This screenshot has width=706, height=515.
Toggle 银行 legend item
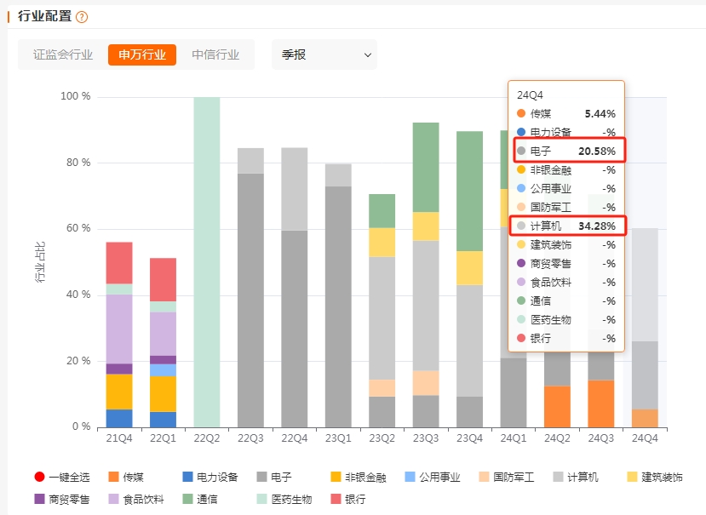[348, 499]
